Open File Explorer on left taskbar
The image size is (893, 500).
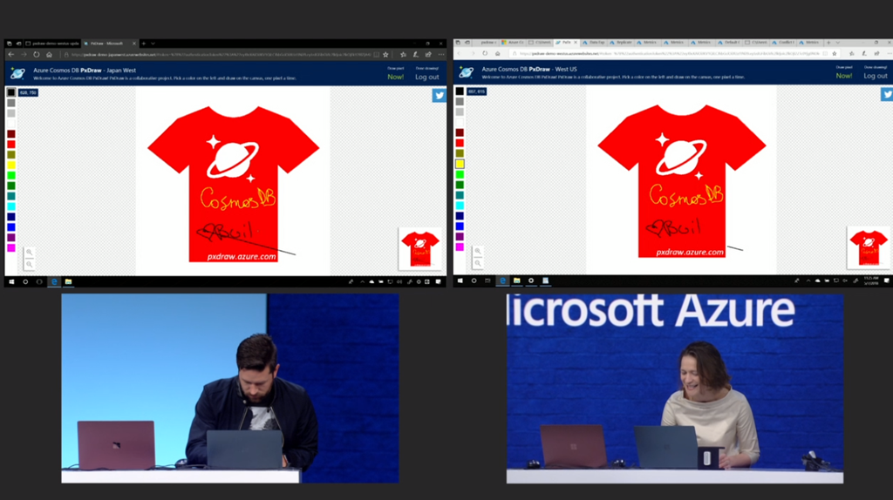(68, 281)
